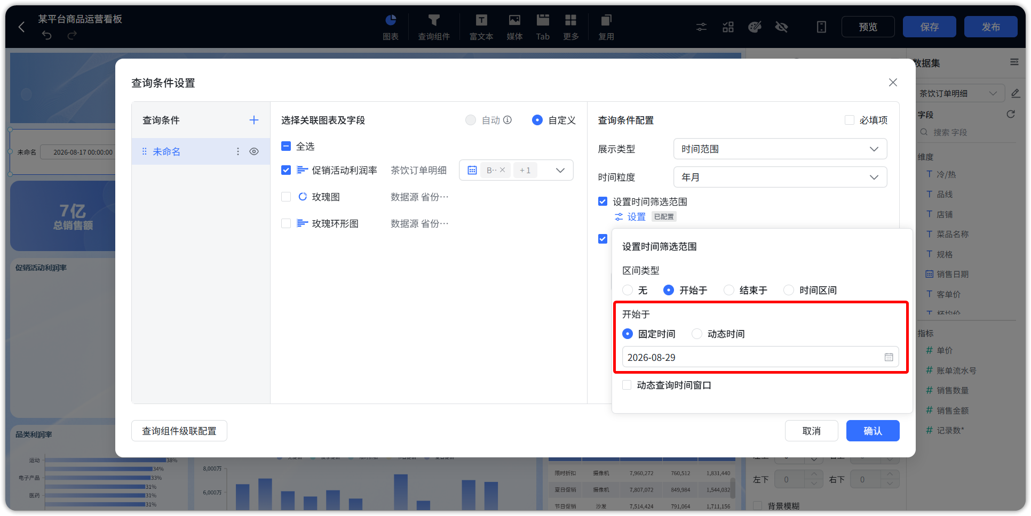Open the 查询组件 filter toolbar item
Image resolution: width=1031 pixels, height=516 pixels.
pos(434,27)
